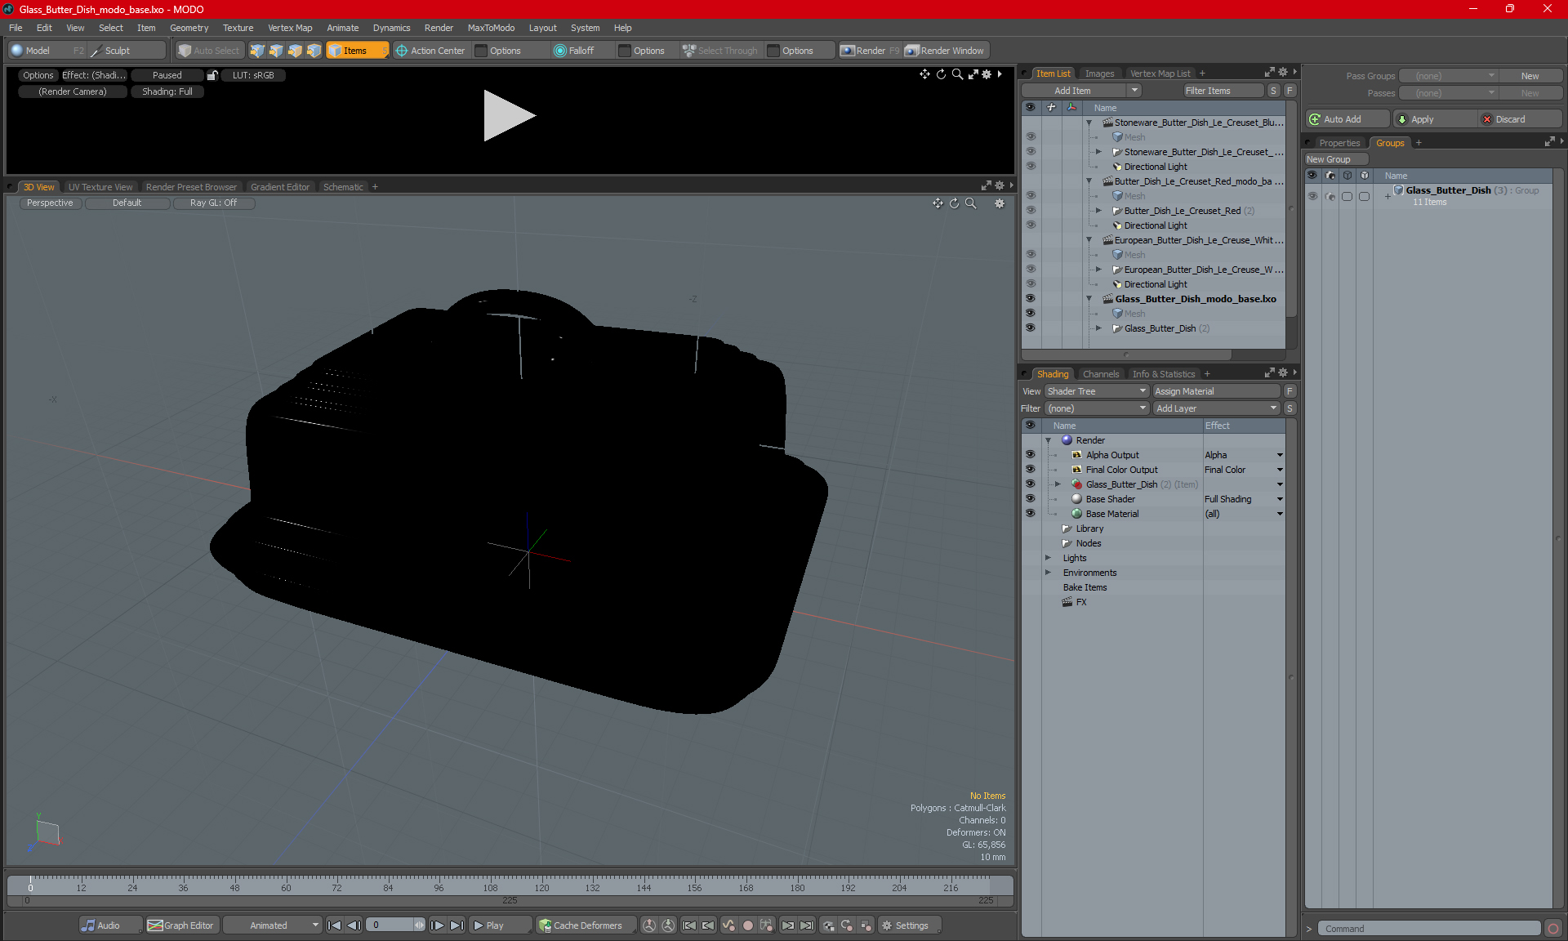
Task: Toggle visibility of Alpha Output layer
Action: pyautogui.click(x=1030, y=455)
